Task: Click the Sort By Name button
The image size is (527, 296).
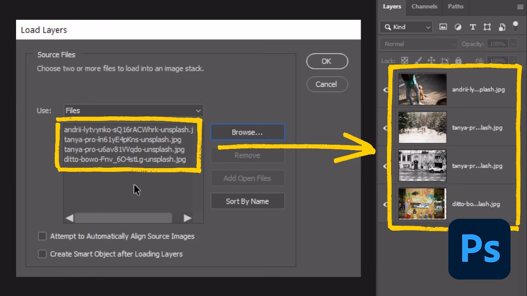Action: [247, 201]
